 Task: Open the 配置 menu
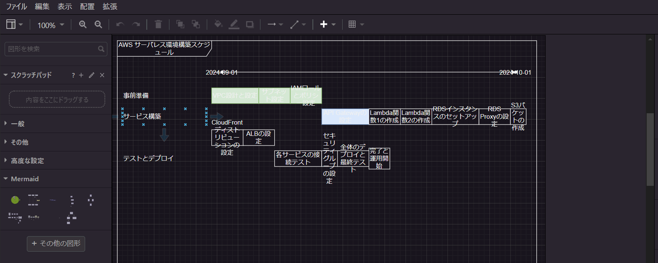pyautogui.click(x=87, y=7)
